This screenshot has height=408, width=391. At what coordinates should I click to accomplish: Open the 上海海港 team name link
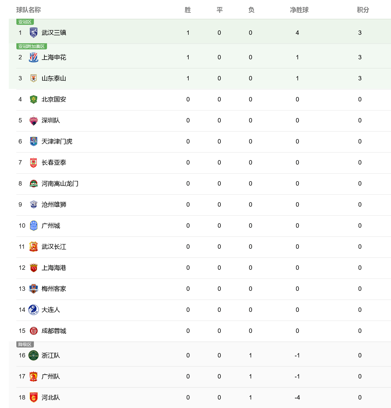click(54, 268)
